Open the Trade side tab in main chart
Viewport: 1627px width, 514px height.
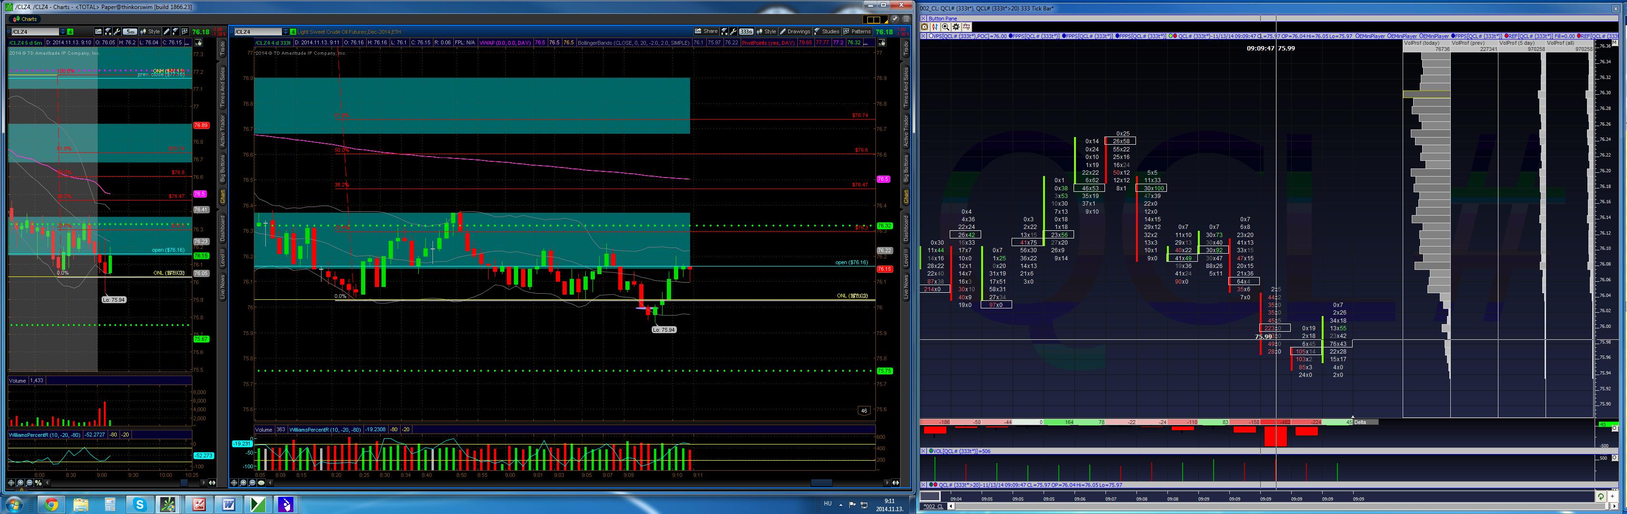[x=906, y=48]
